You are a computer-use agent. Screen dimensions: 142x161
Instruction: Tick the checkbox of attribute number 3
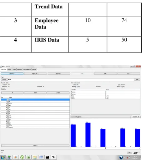8,103
